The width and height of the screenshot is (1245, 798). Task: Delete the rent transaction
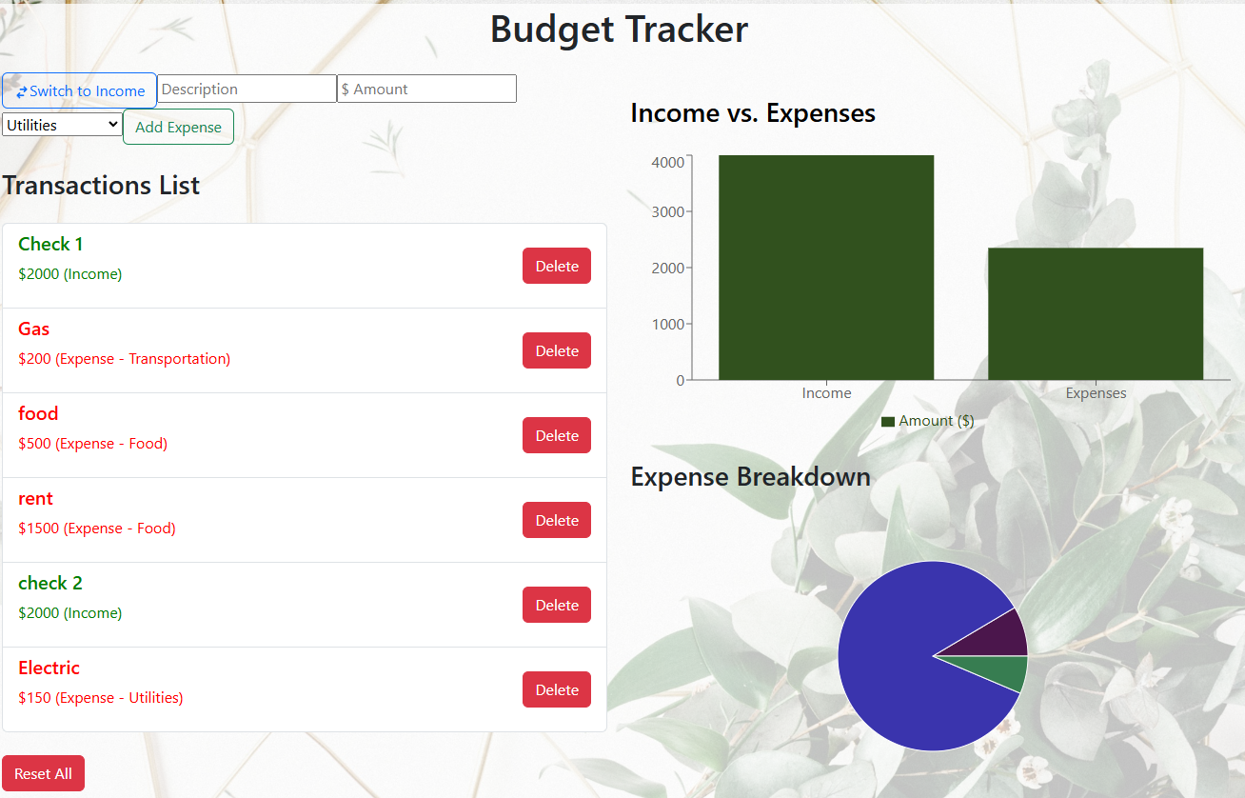[x=557, y=520]
